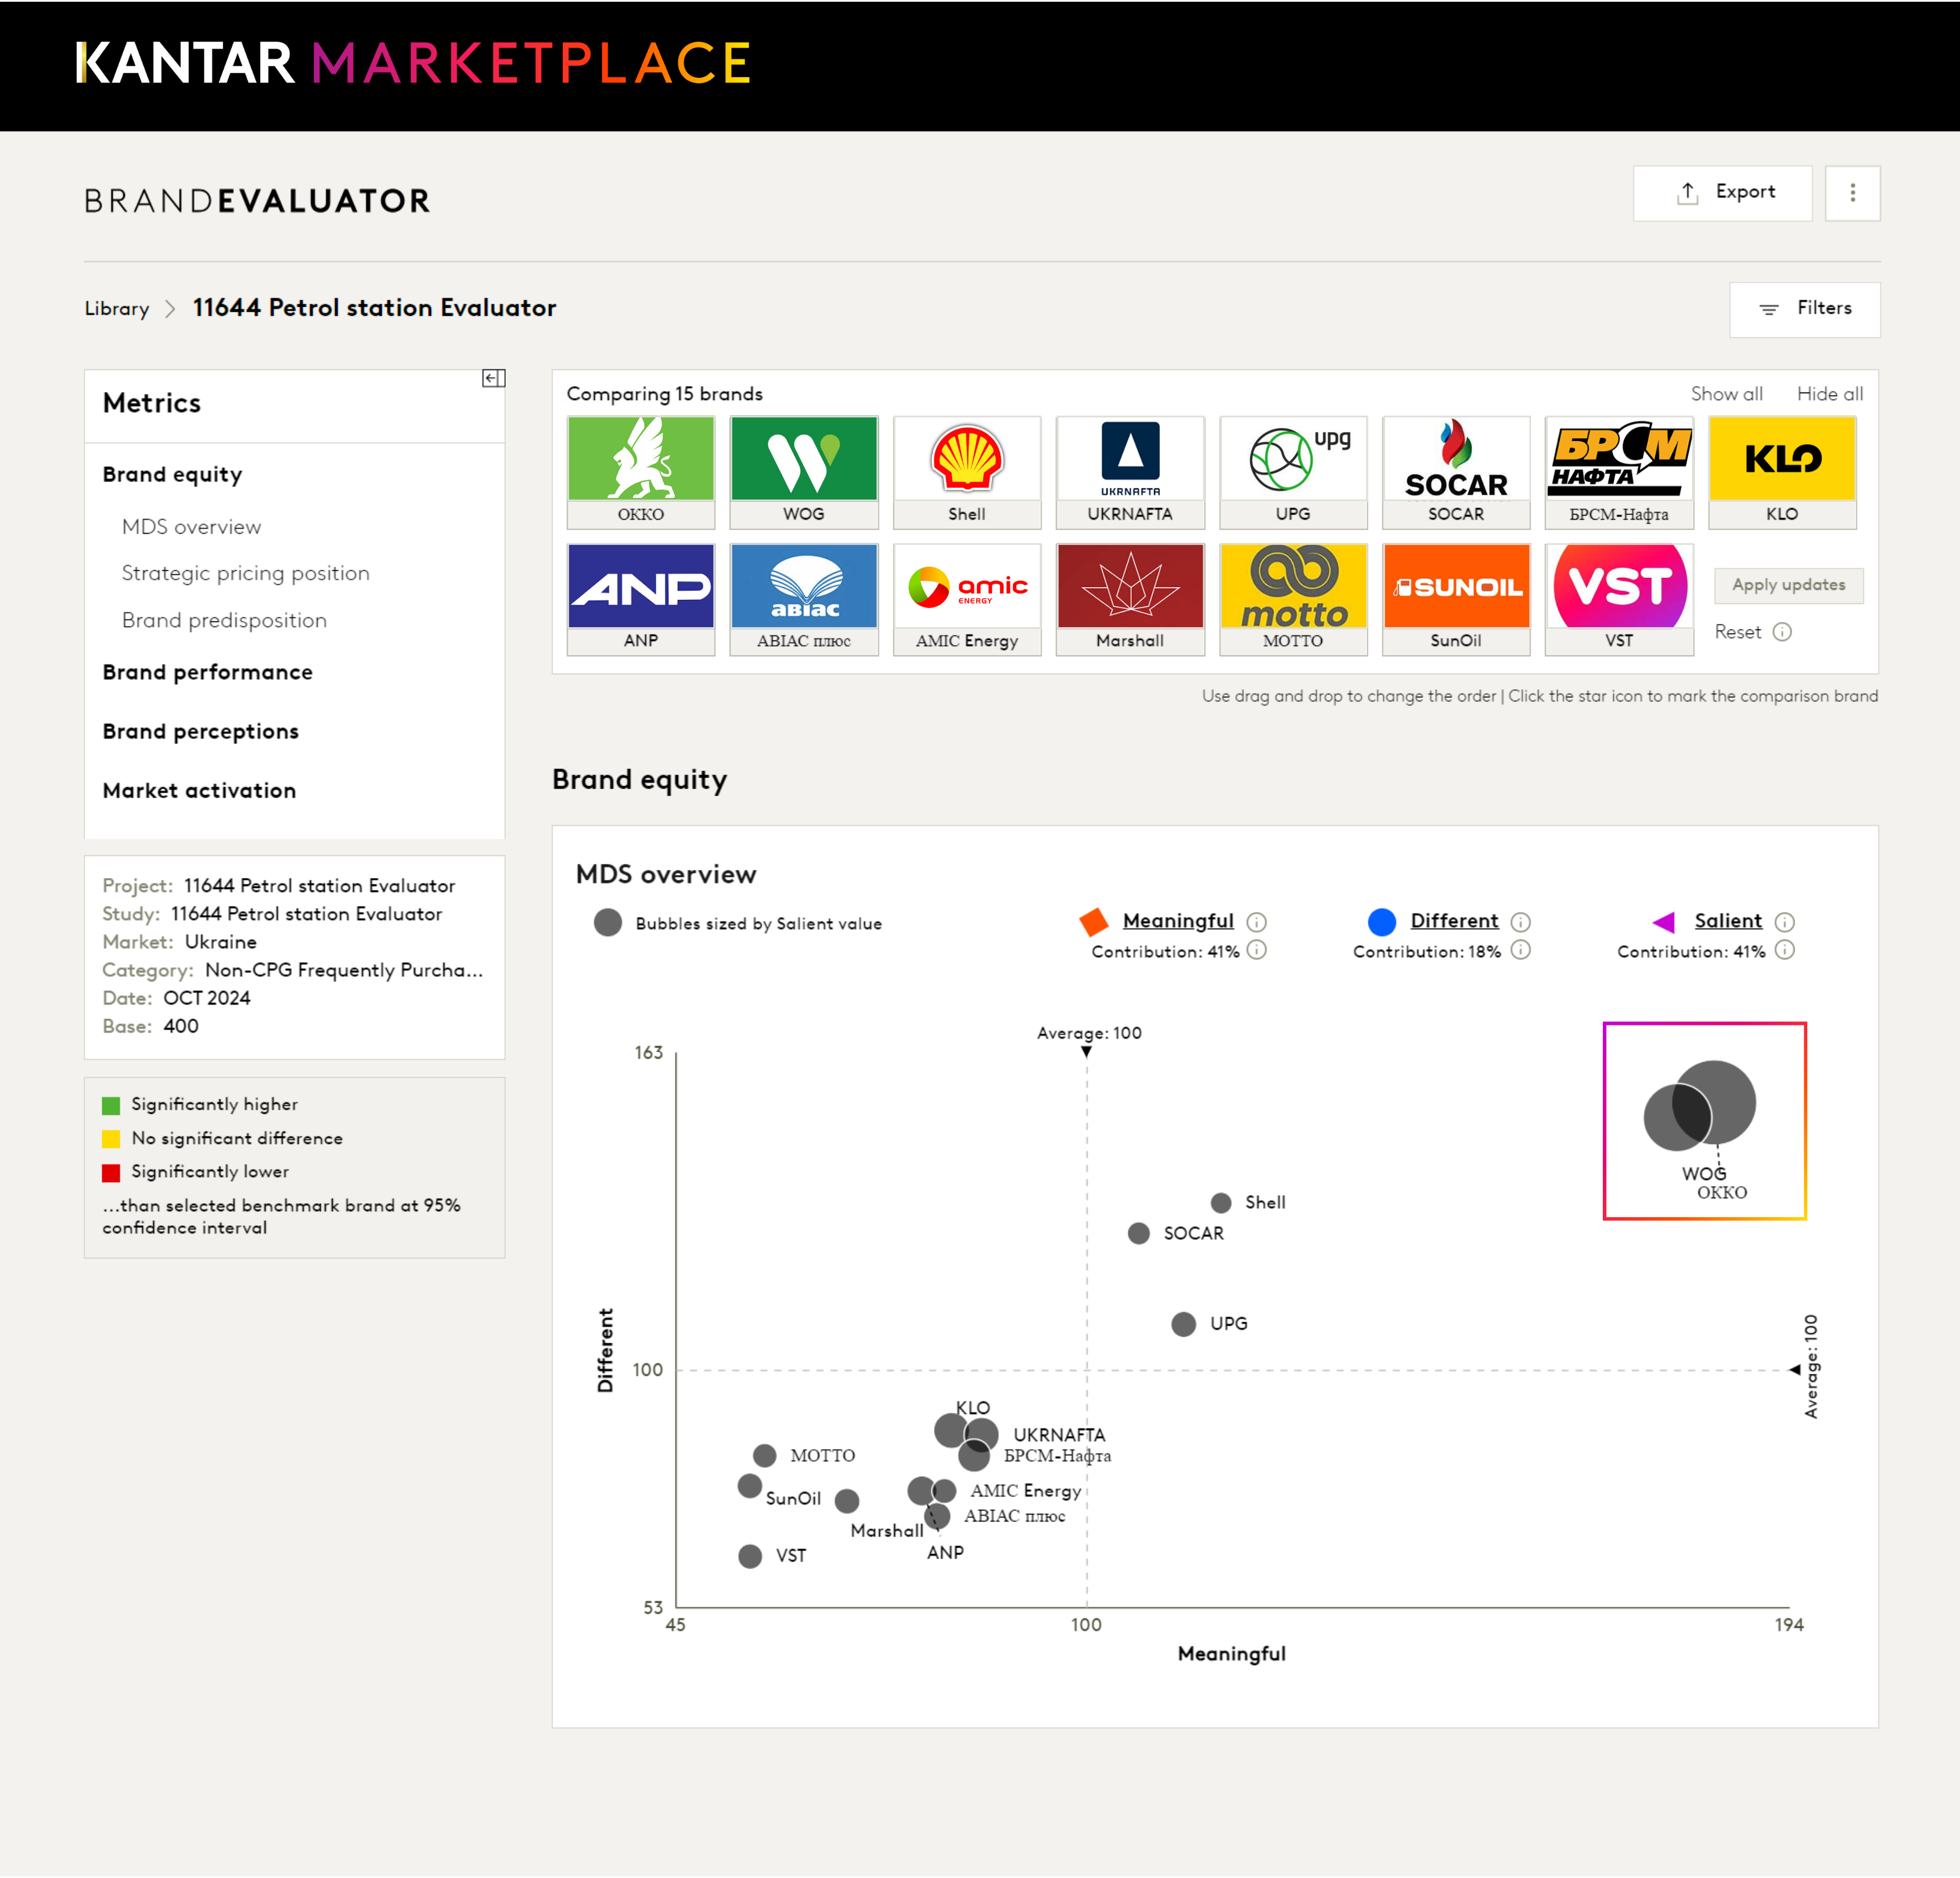The width and height of the screenshot is (1960, 1878).
Task: Open the Filters panel
Action: coord(1805,309)
